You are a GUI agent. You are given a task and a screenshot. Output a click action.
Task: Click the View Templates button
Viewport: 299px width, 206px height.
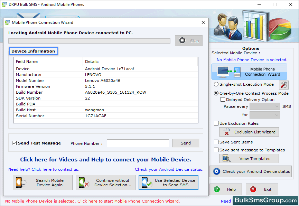(249, 159)
